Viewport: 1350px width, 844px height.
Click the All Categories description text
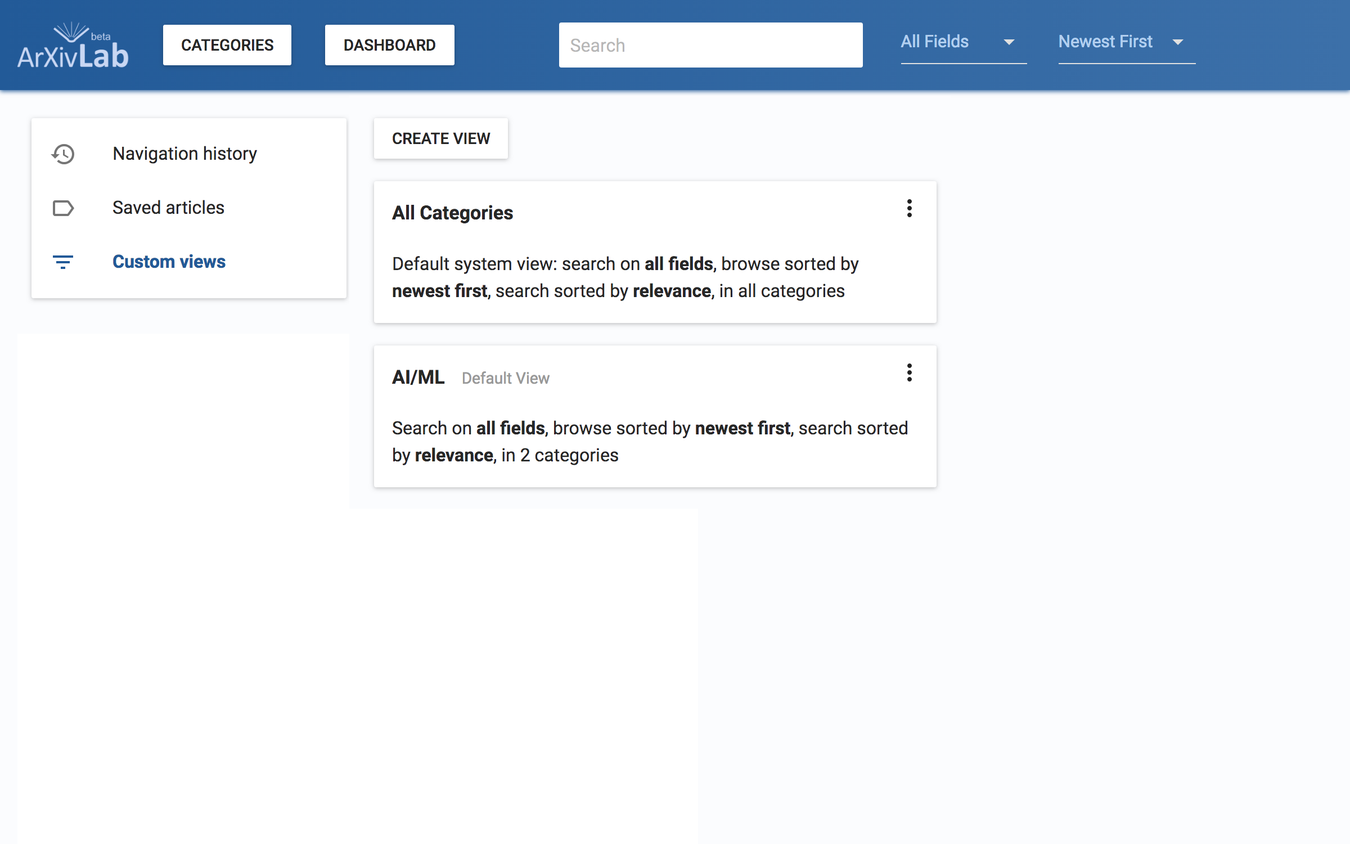click(625, 277)
